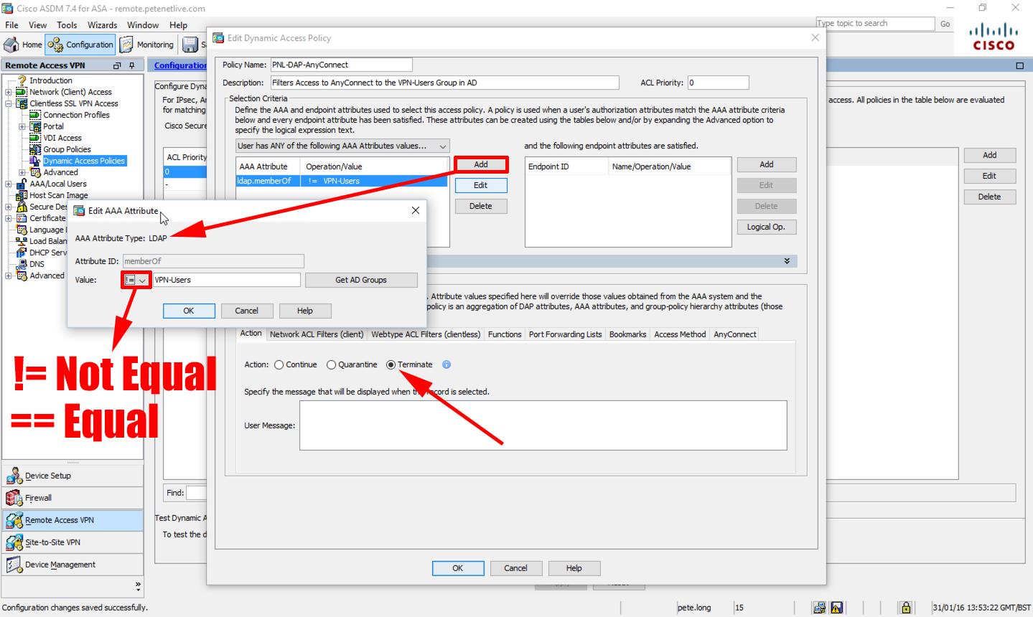Switch to the Port Forwarding Lists tab

point(566,334)
